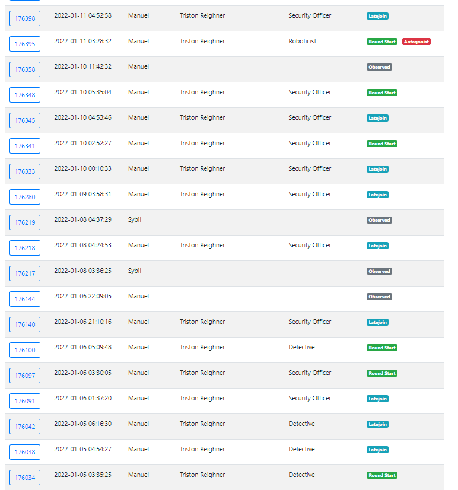Open round 176219 played by Sybil
The width and height of the screenshot is (458, 490).
(x=25, y=222)
